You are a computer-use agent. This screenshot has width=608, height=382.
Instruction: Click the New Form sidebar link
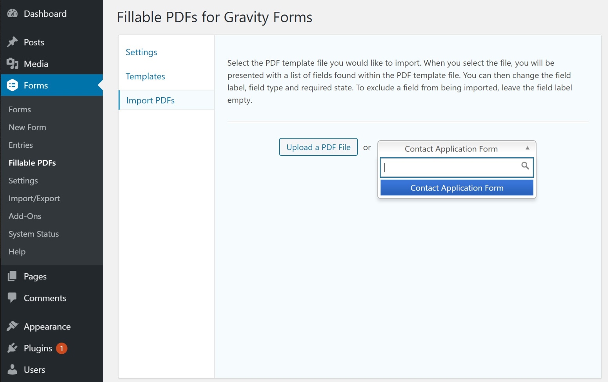27,127
